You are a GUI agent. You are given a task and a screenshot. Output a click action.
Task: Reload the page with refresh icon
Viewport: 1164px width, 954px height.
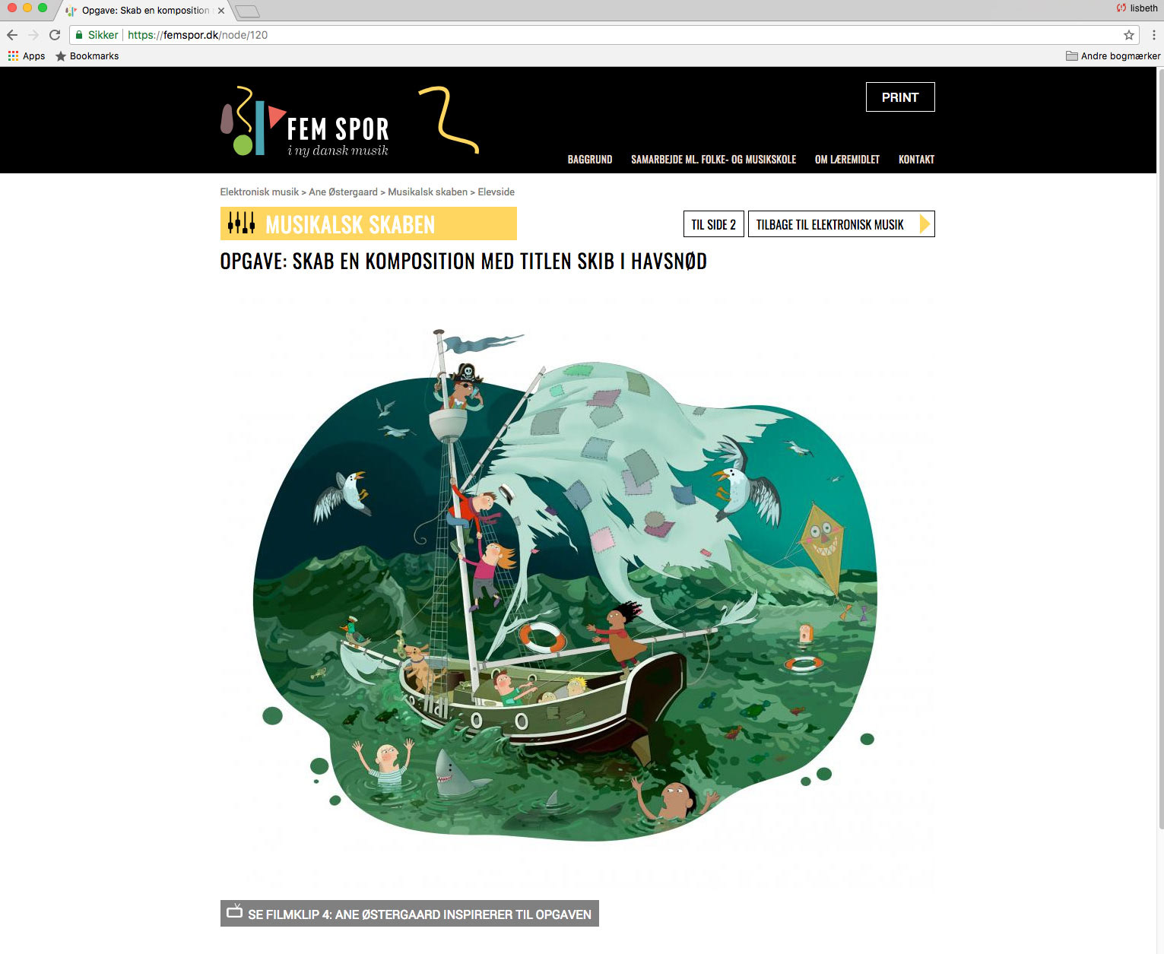pyautogui.click(x=55, y=35)
